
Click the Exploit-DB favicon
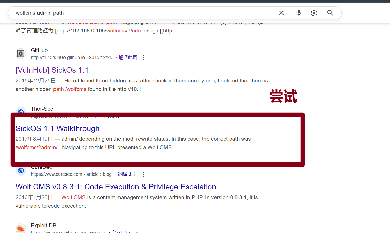pyautogui.click(x=21, y=229)
